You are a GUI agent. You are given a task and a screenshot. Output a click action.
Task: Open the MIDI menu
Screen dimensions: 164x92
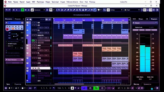coord(34,2)
